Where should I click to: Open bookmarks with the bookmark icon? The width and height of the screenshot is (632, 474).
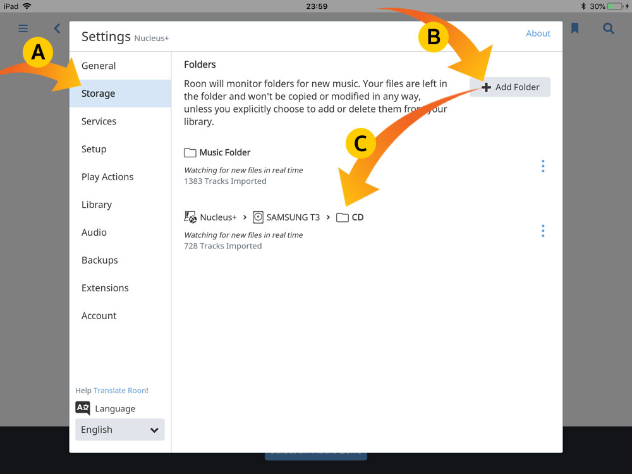[574, 28]
